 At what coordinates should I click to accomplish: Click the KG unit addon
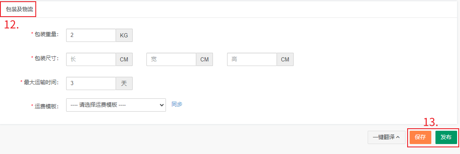coord(124,35)
